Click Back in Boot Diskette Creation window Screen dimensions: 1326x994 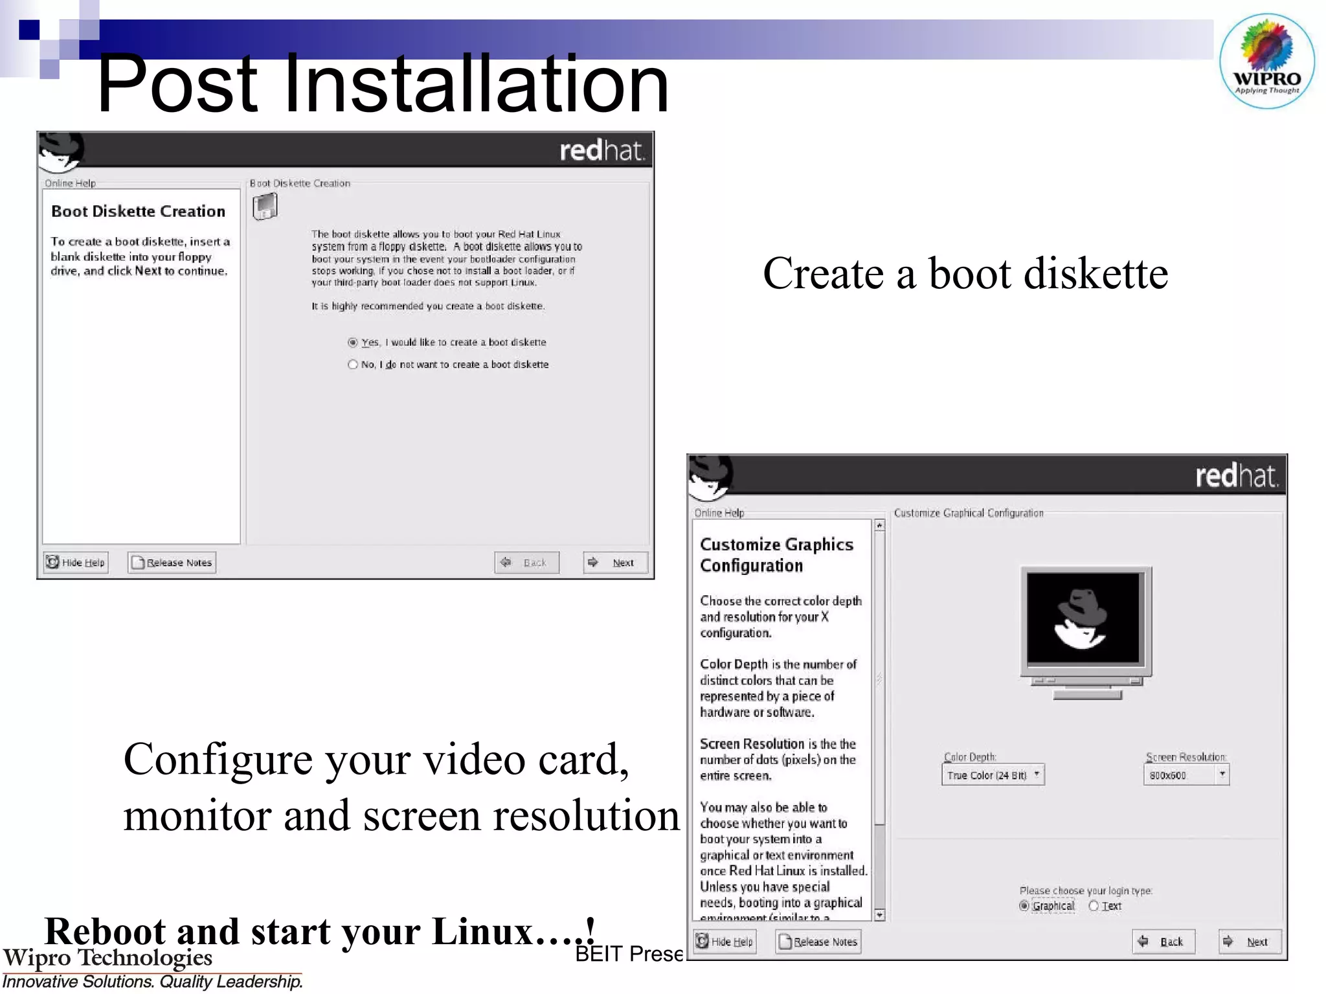[x=526, y=562]
